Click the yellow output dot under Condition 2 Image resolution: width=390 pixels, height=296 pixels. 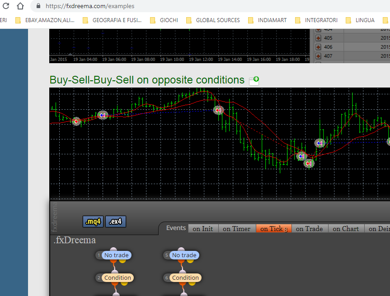tap(124, 283)
